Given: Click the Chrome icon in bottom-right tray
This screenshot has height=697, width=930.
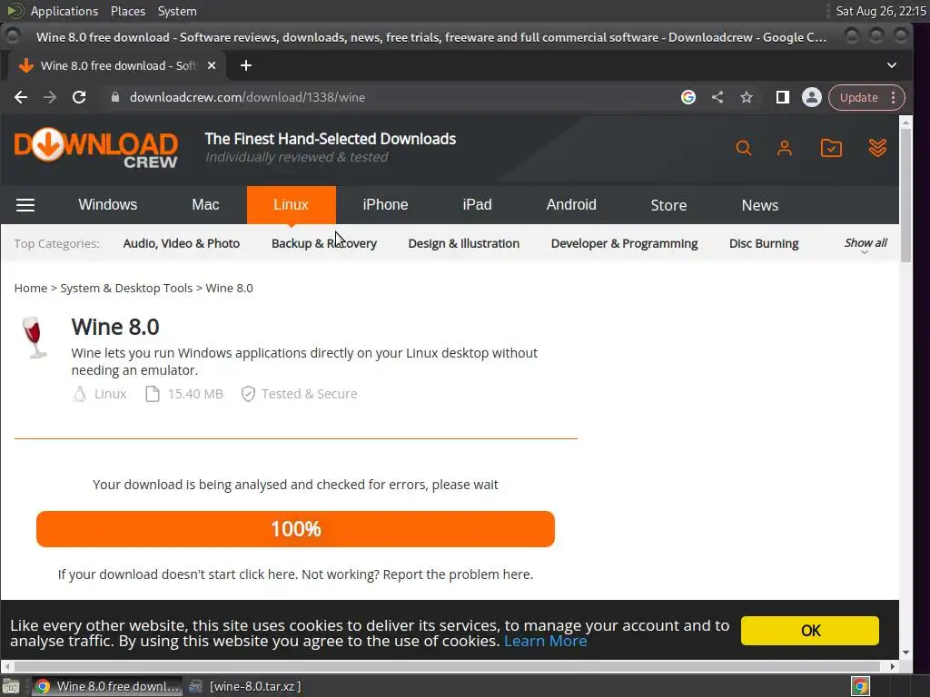Looking at the screenshot, I should [861, 686].
